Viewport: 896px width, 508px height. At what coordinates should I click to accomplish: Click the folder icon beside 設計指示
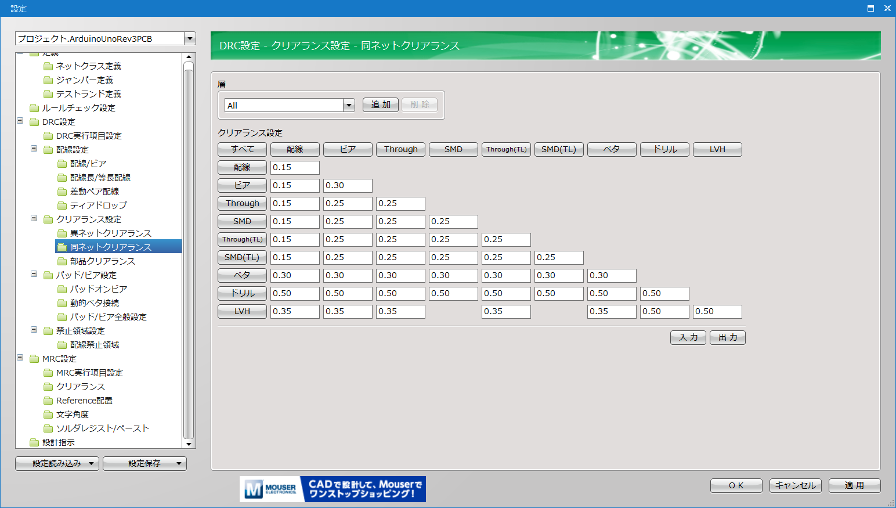coord(34,442)
